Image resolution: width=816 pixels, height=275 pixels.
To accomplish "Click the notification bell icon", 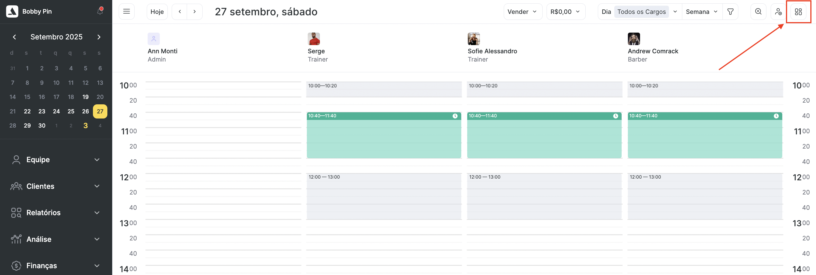I will coord(100,11).
